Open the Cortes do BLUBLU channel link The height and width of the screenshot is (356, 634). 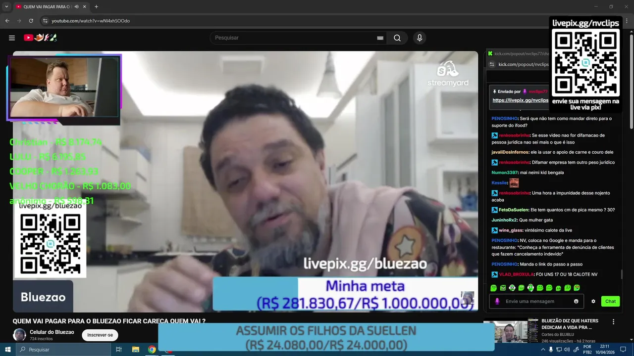click(x=558, y=335)
